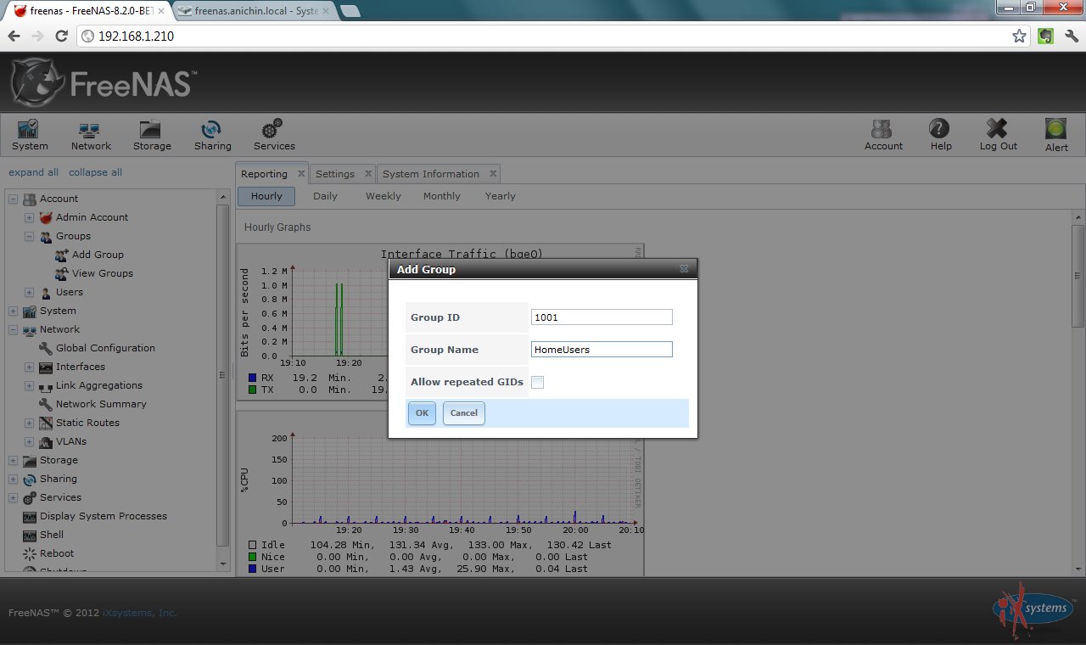Close the Add Group dialog

click(684, 269)
